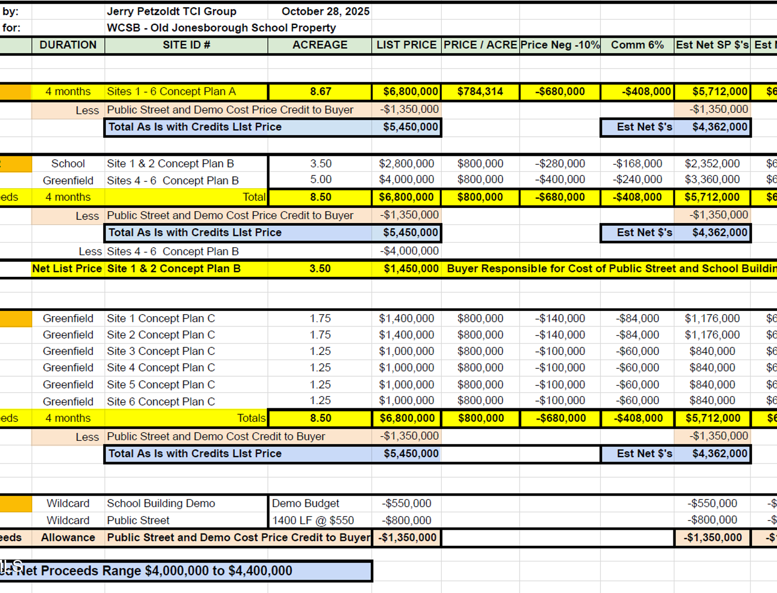
Task: Select the "Demo Budget" cell
Action: [x=320, y=503]
